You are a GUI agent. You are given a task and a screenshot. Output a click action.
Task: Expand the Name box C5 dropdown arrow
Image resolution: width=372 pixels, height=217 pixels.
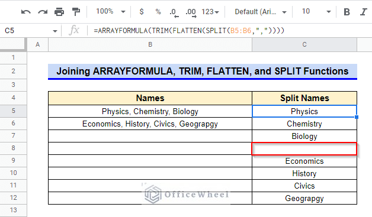(x=55, y=31)
